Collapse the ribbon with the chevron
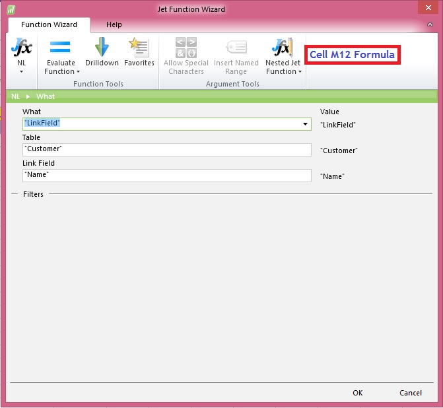Image resolution: width=443 pixels, height=408 pixels. [430, 24]
